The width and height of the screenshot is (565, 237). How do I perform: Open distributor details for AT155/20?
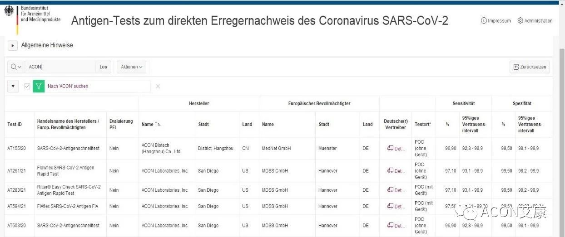(x=395, y=148)
